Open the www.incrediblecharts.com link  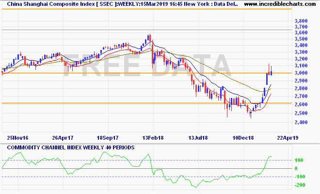pyautogui.click(x=281, y=4)
